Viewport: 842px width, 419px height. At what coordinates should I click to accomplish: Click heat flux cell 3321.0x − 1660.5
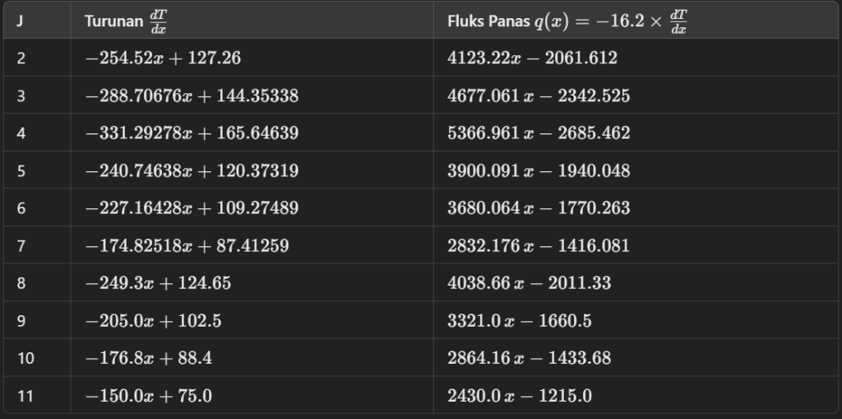[519, 321]
